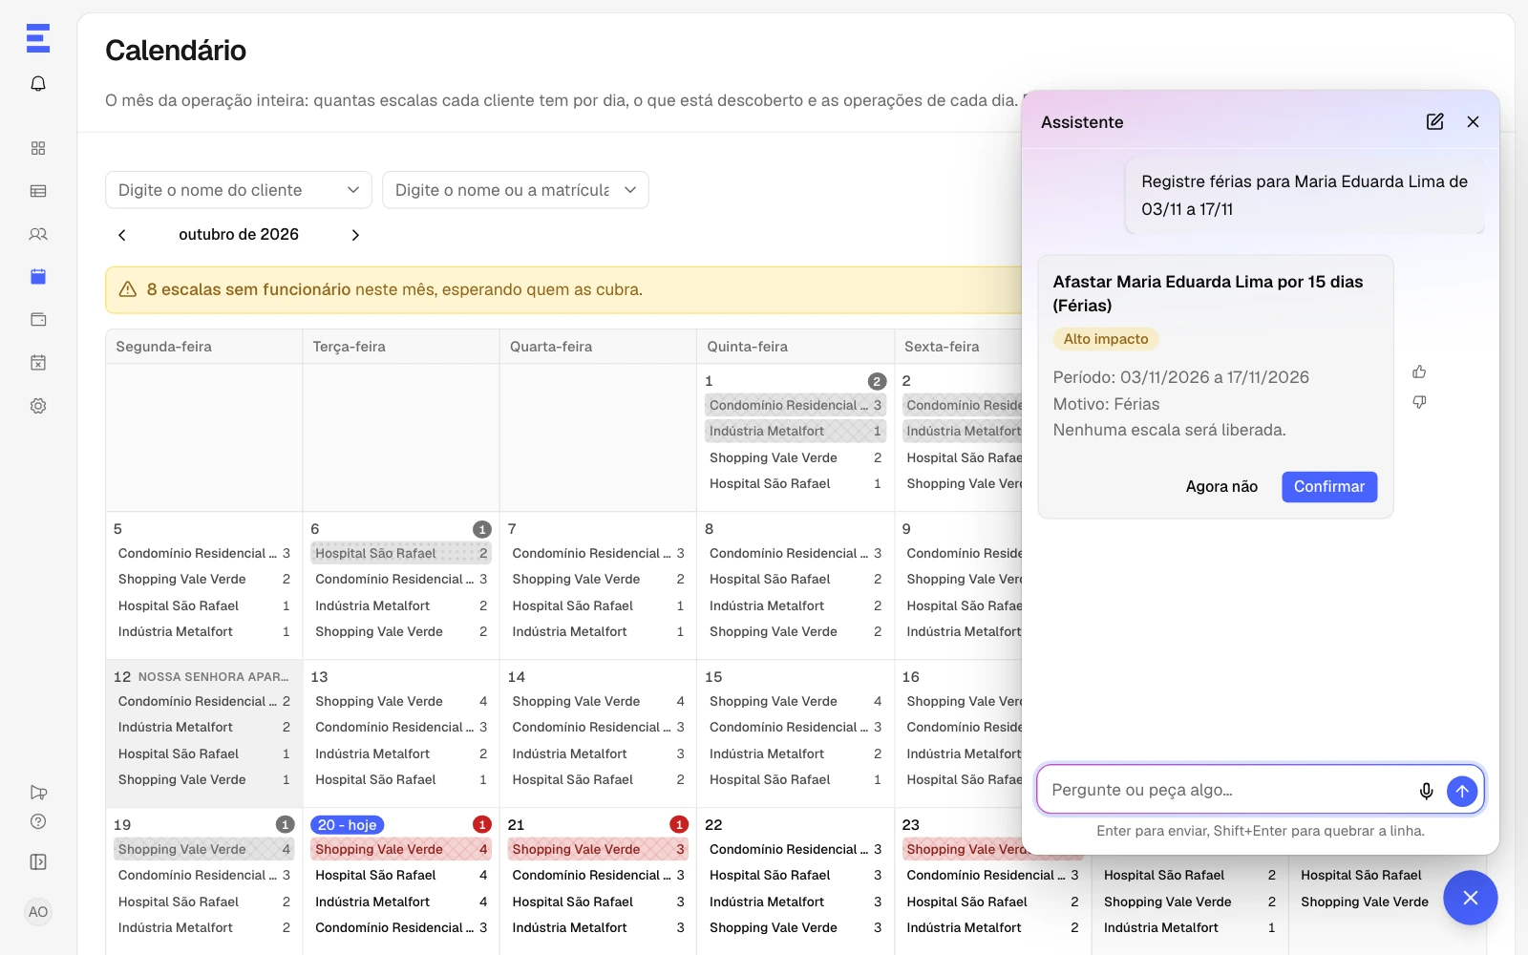Click the 8 escalas sem funcionário warning banner
1528x955 pixels.
click(x=564, y=290)
